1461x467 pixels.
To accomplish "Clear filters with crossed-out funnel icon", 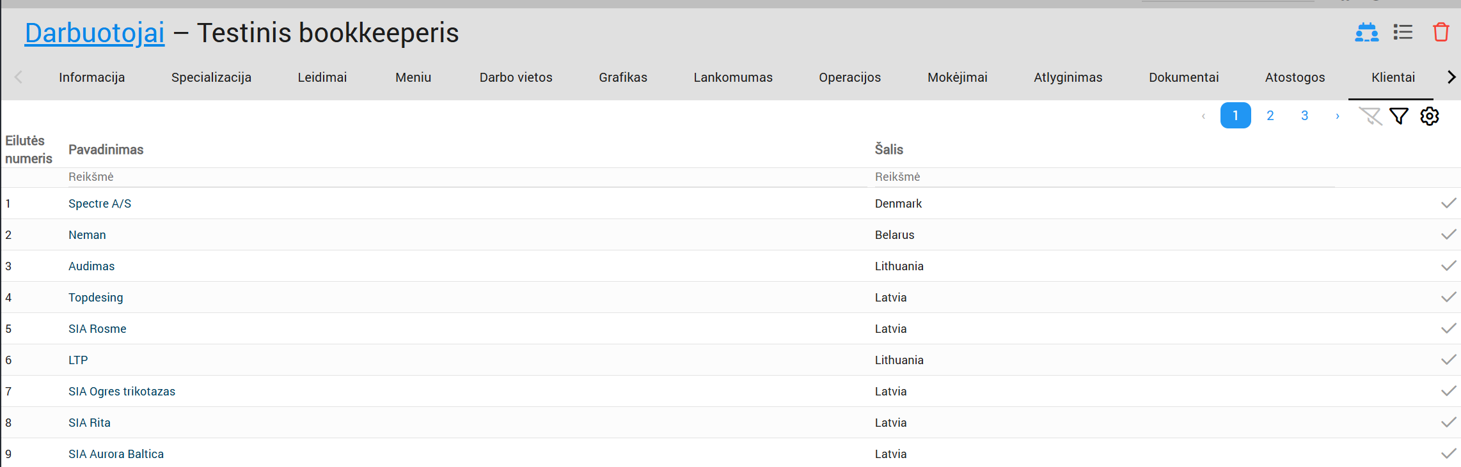I will pyautogui.click(x=1370, y=116).
